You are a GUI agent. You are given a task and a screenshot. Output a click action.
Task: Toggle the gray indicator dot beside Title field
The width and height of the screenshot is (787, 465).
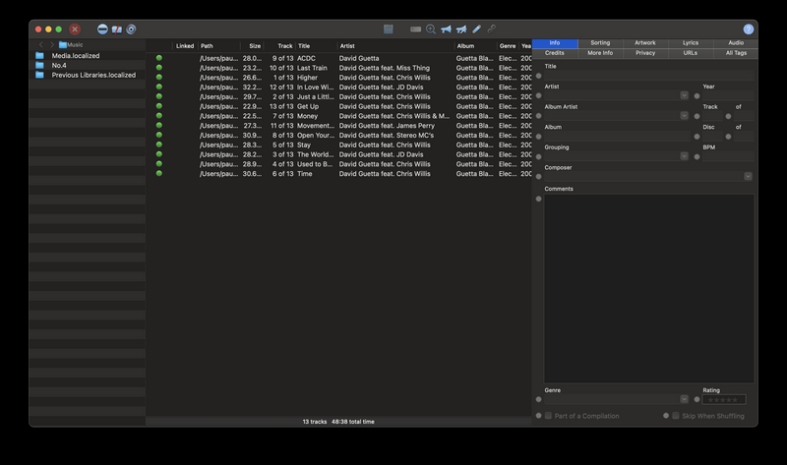coord(538,76)
